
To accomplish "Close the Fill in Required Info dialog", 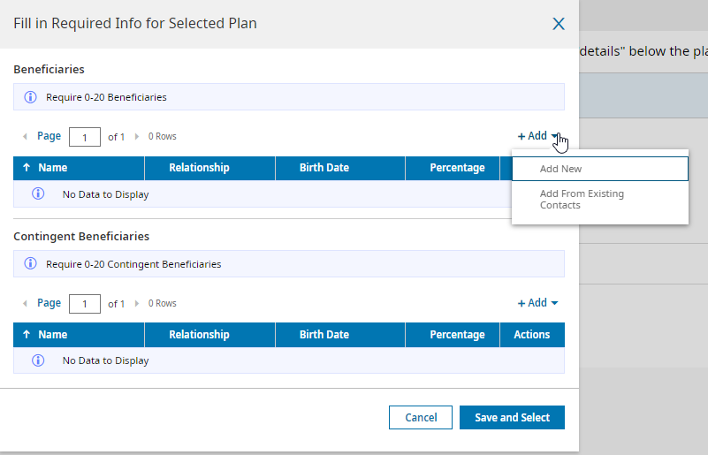I will click(x=559, y=24).
